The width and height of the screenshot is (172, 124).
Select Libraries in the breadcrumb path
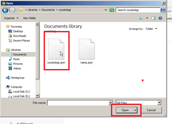(32, 10)
